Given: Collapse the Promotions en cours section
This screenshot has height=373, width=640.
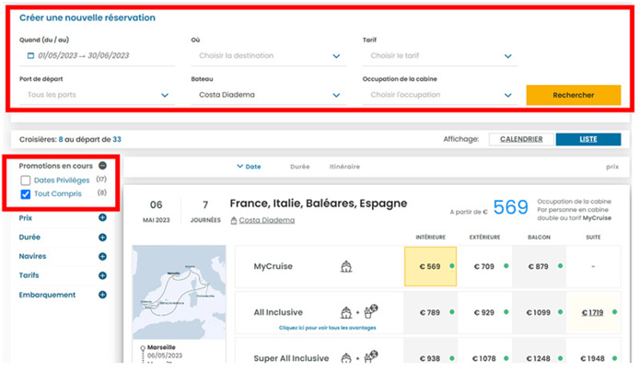Looking at the screenshot, I should [102, 166].
